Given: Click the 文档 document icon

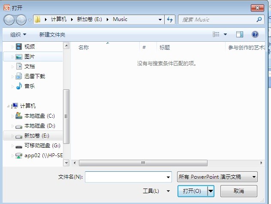Looking at the screenshot, I should point(19,66).
